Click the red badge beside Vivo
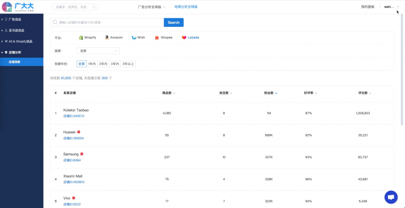Image resolution: width=405 pixels, height=208 pixels. pos(73,198)
